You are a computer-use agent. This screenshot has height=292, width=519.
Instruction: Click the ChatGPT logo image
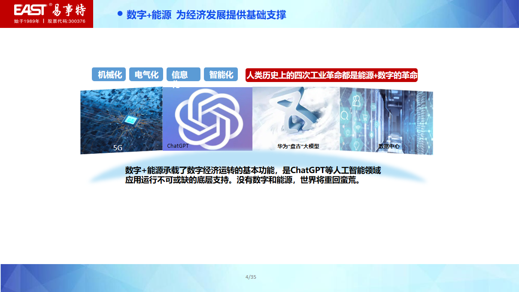pyautogui.click(x=207, y=119)
